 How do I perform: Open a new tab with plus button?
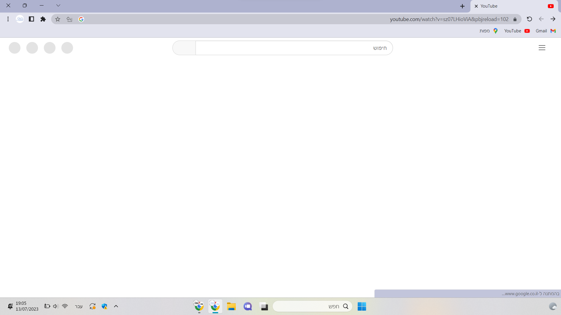coord(462,6)
